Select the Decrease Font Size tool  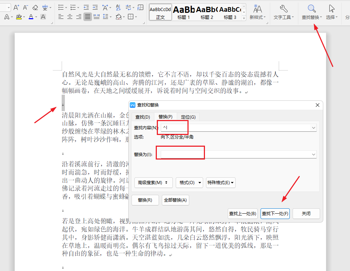tap(24, 7)
